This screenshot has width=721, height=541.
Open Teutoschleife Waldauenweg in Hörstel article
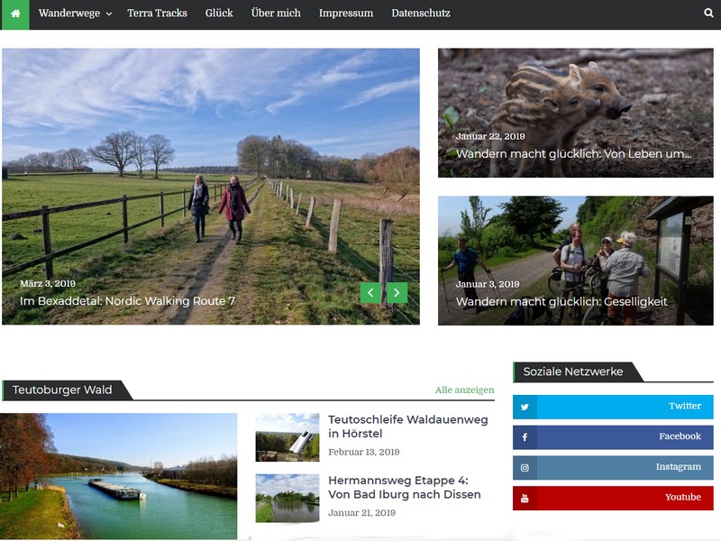click(x=408, y=426)
